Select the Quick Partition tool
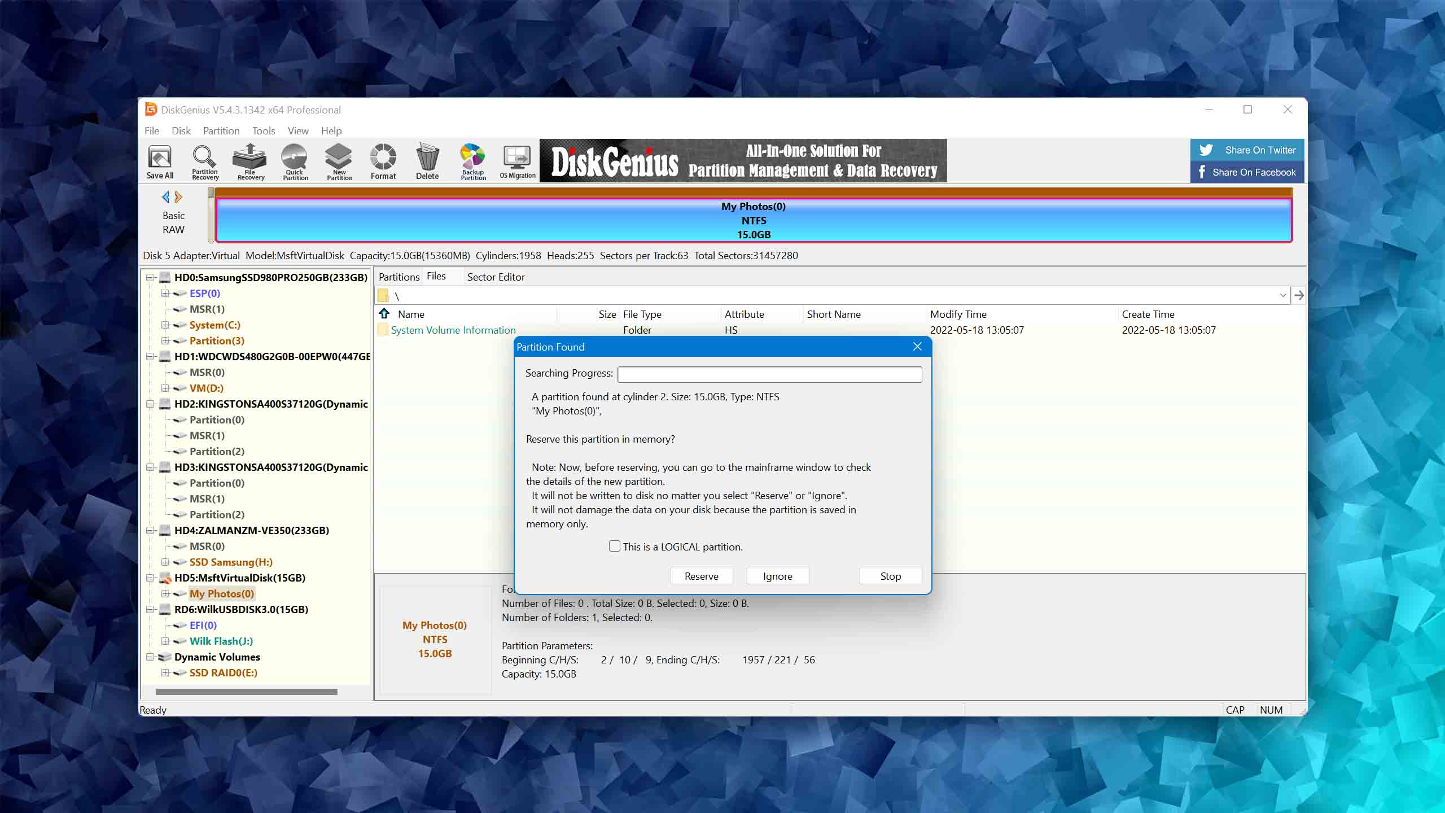This screenshot has width=1445, height=813. point(295,162)
